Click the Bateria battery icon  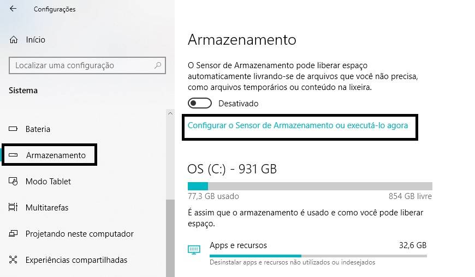(13, 129)
